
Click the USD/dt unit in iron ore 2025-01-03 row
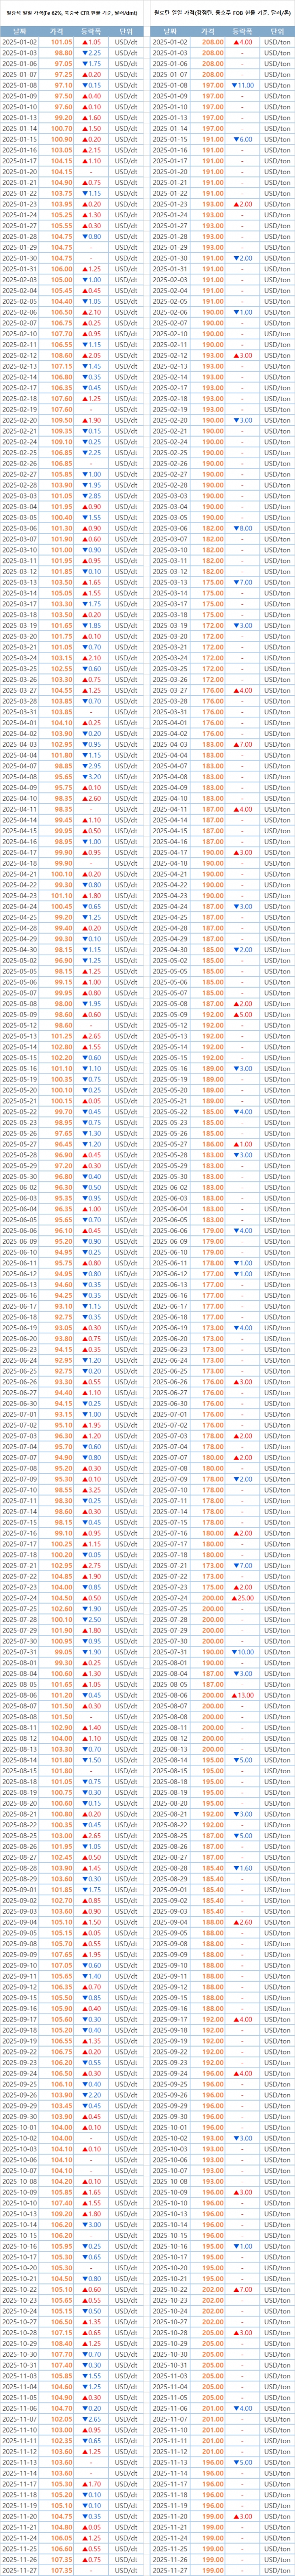125,54
